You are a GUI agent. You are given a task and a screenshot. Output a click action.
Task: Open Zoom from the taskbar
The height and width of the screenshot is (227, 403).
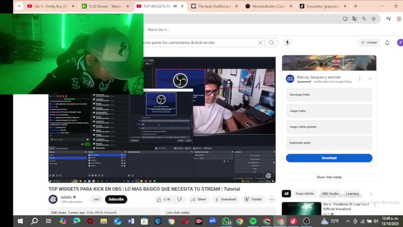click(212, 221)
